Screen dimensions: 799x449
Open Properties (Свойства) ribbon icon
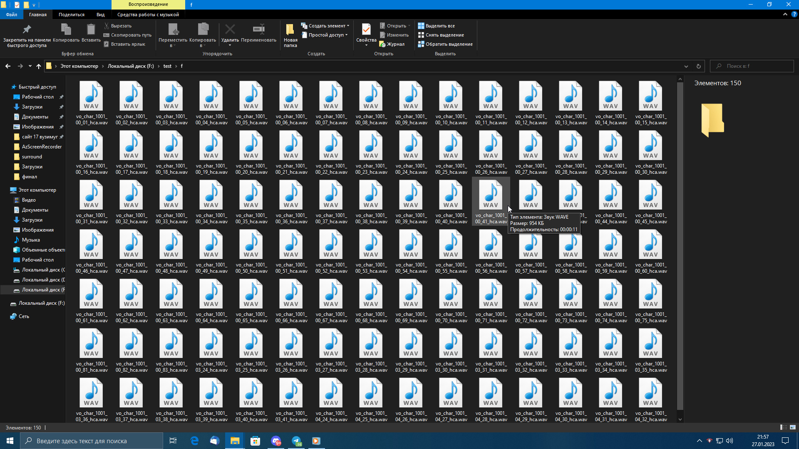pyautogui.click(x=366, y=30)
